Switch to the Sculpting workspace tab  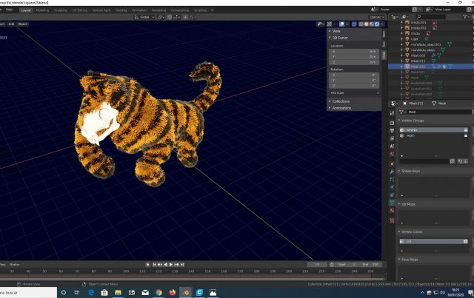click(61, 10)
